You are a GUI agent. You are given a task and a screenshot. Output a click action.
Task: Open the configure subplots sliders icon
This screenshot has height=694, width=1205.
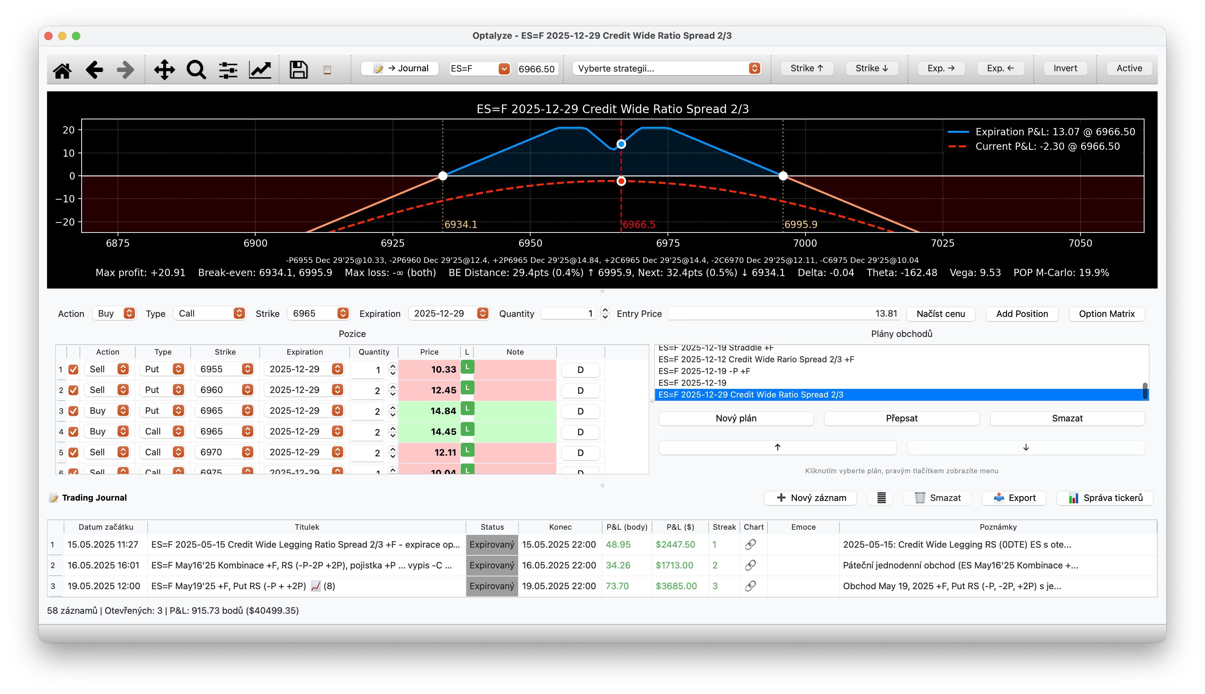click(x=228, y=70)
